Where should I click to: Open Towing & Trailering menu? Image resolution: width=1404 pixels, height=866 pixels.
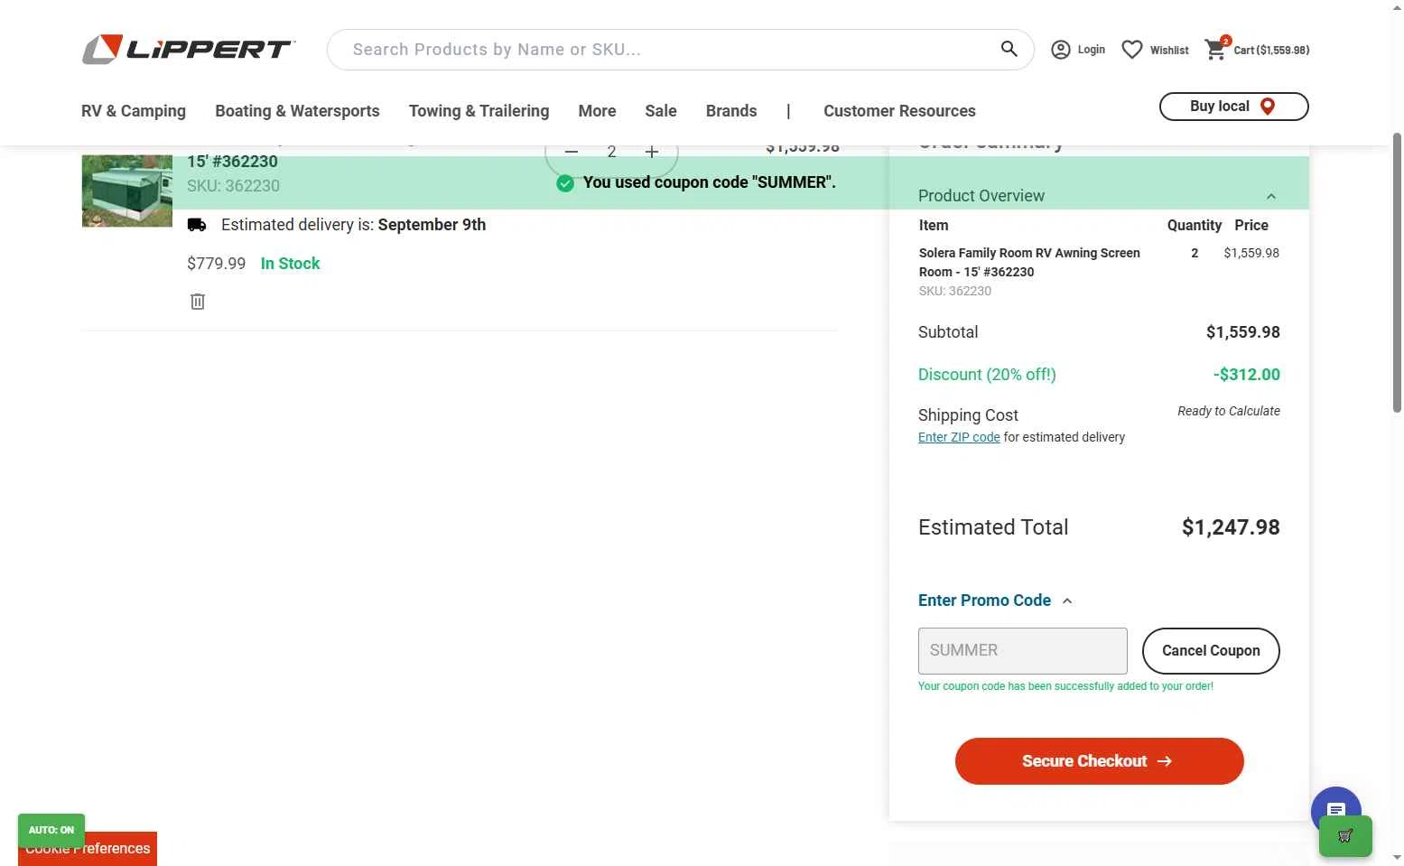pos(479,111)
